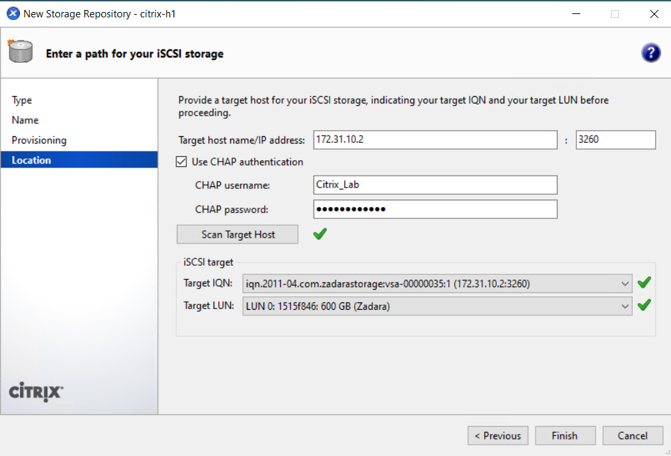Click the "Target IQN:" label
This screenshot has height=456, width=671.
(x=208, y=283)
